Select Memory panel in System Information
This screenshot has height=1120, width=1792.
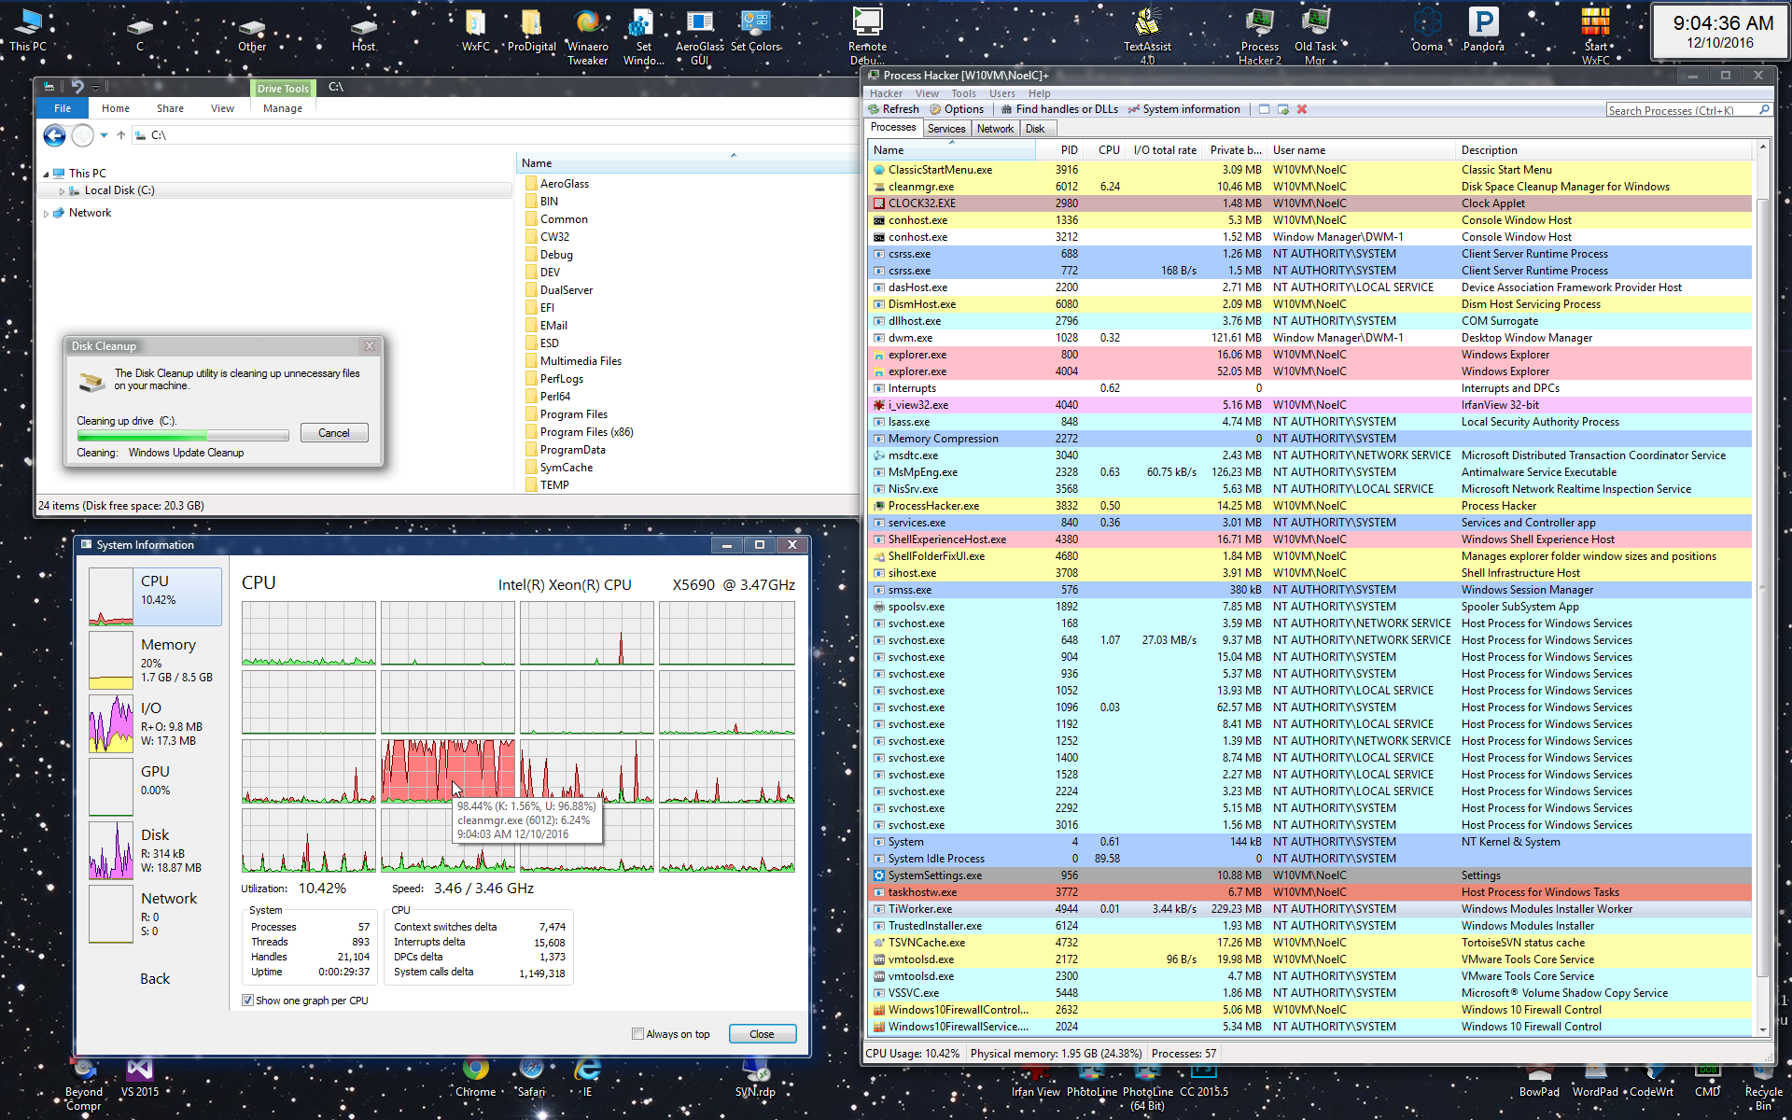pyautogui.click(x=155, y=661)
